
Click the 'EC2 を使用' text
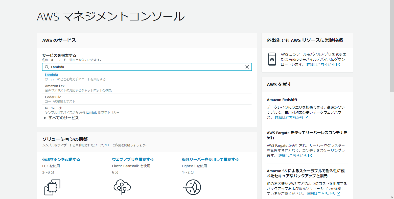coord(51,166)
